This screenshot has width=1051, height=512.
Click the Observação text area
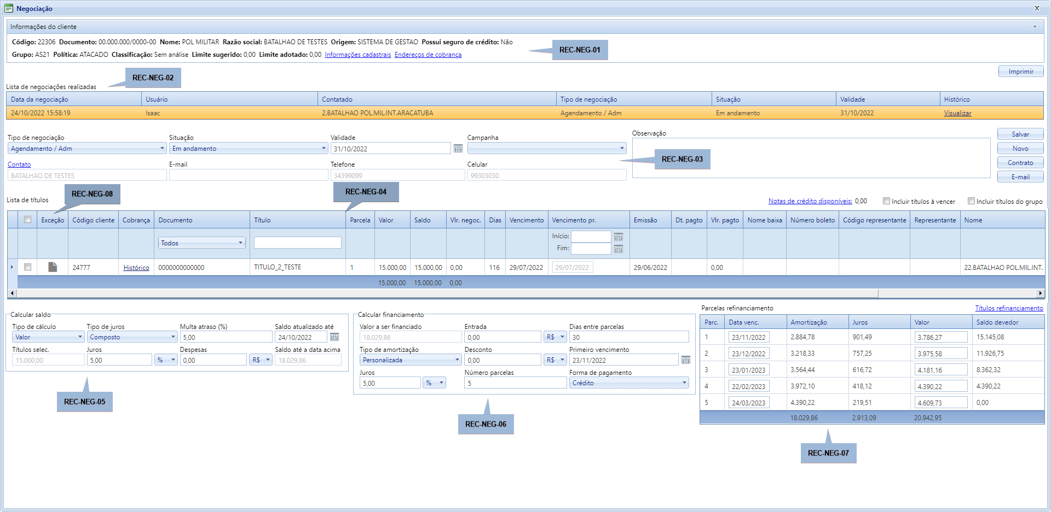point(811,158)
